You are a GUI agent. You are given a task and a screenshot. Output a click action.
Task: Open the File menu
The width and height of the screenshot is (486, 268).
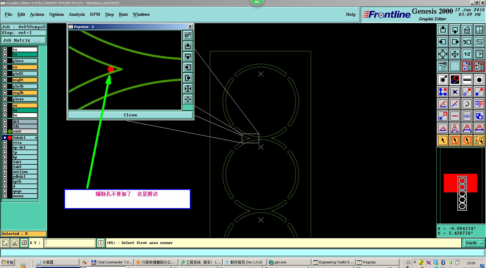tap(9, 14)
